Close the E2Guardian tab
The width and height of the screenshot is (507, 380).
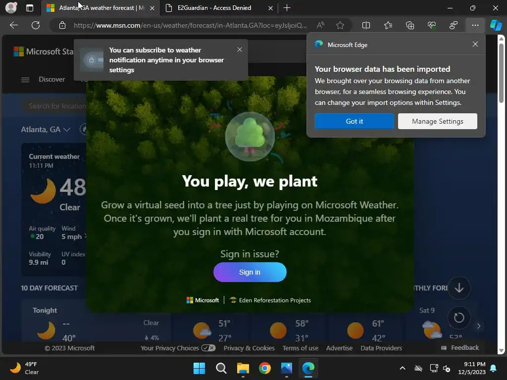(x=270, y=8)
